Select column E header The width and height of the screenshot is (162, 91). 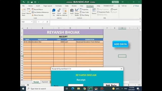90,28
